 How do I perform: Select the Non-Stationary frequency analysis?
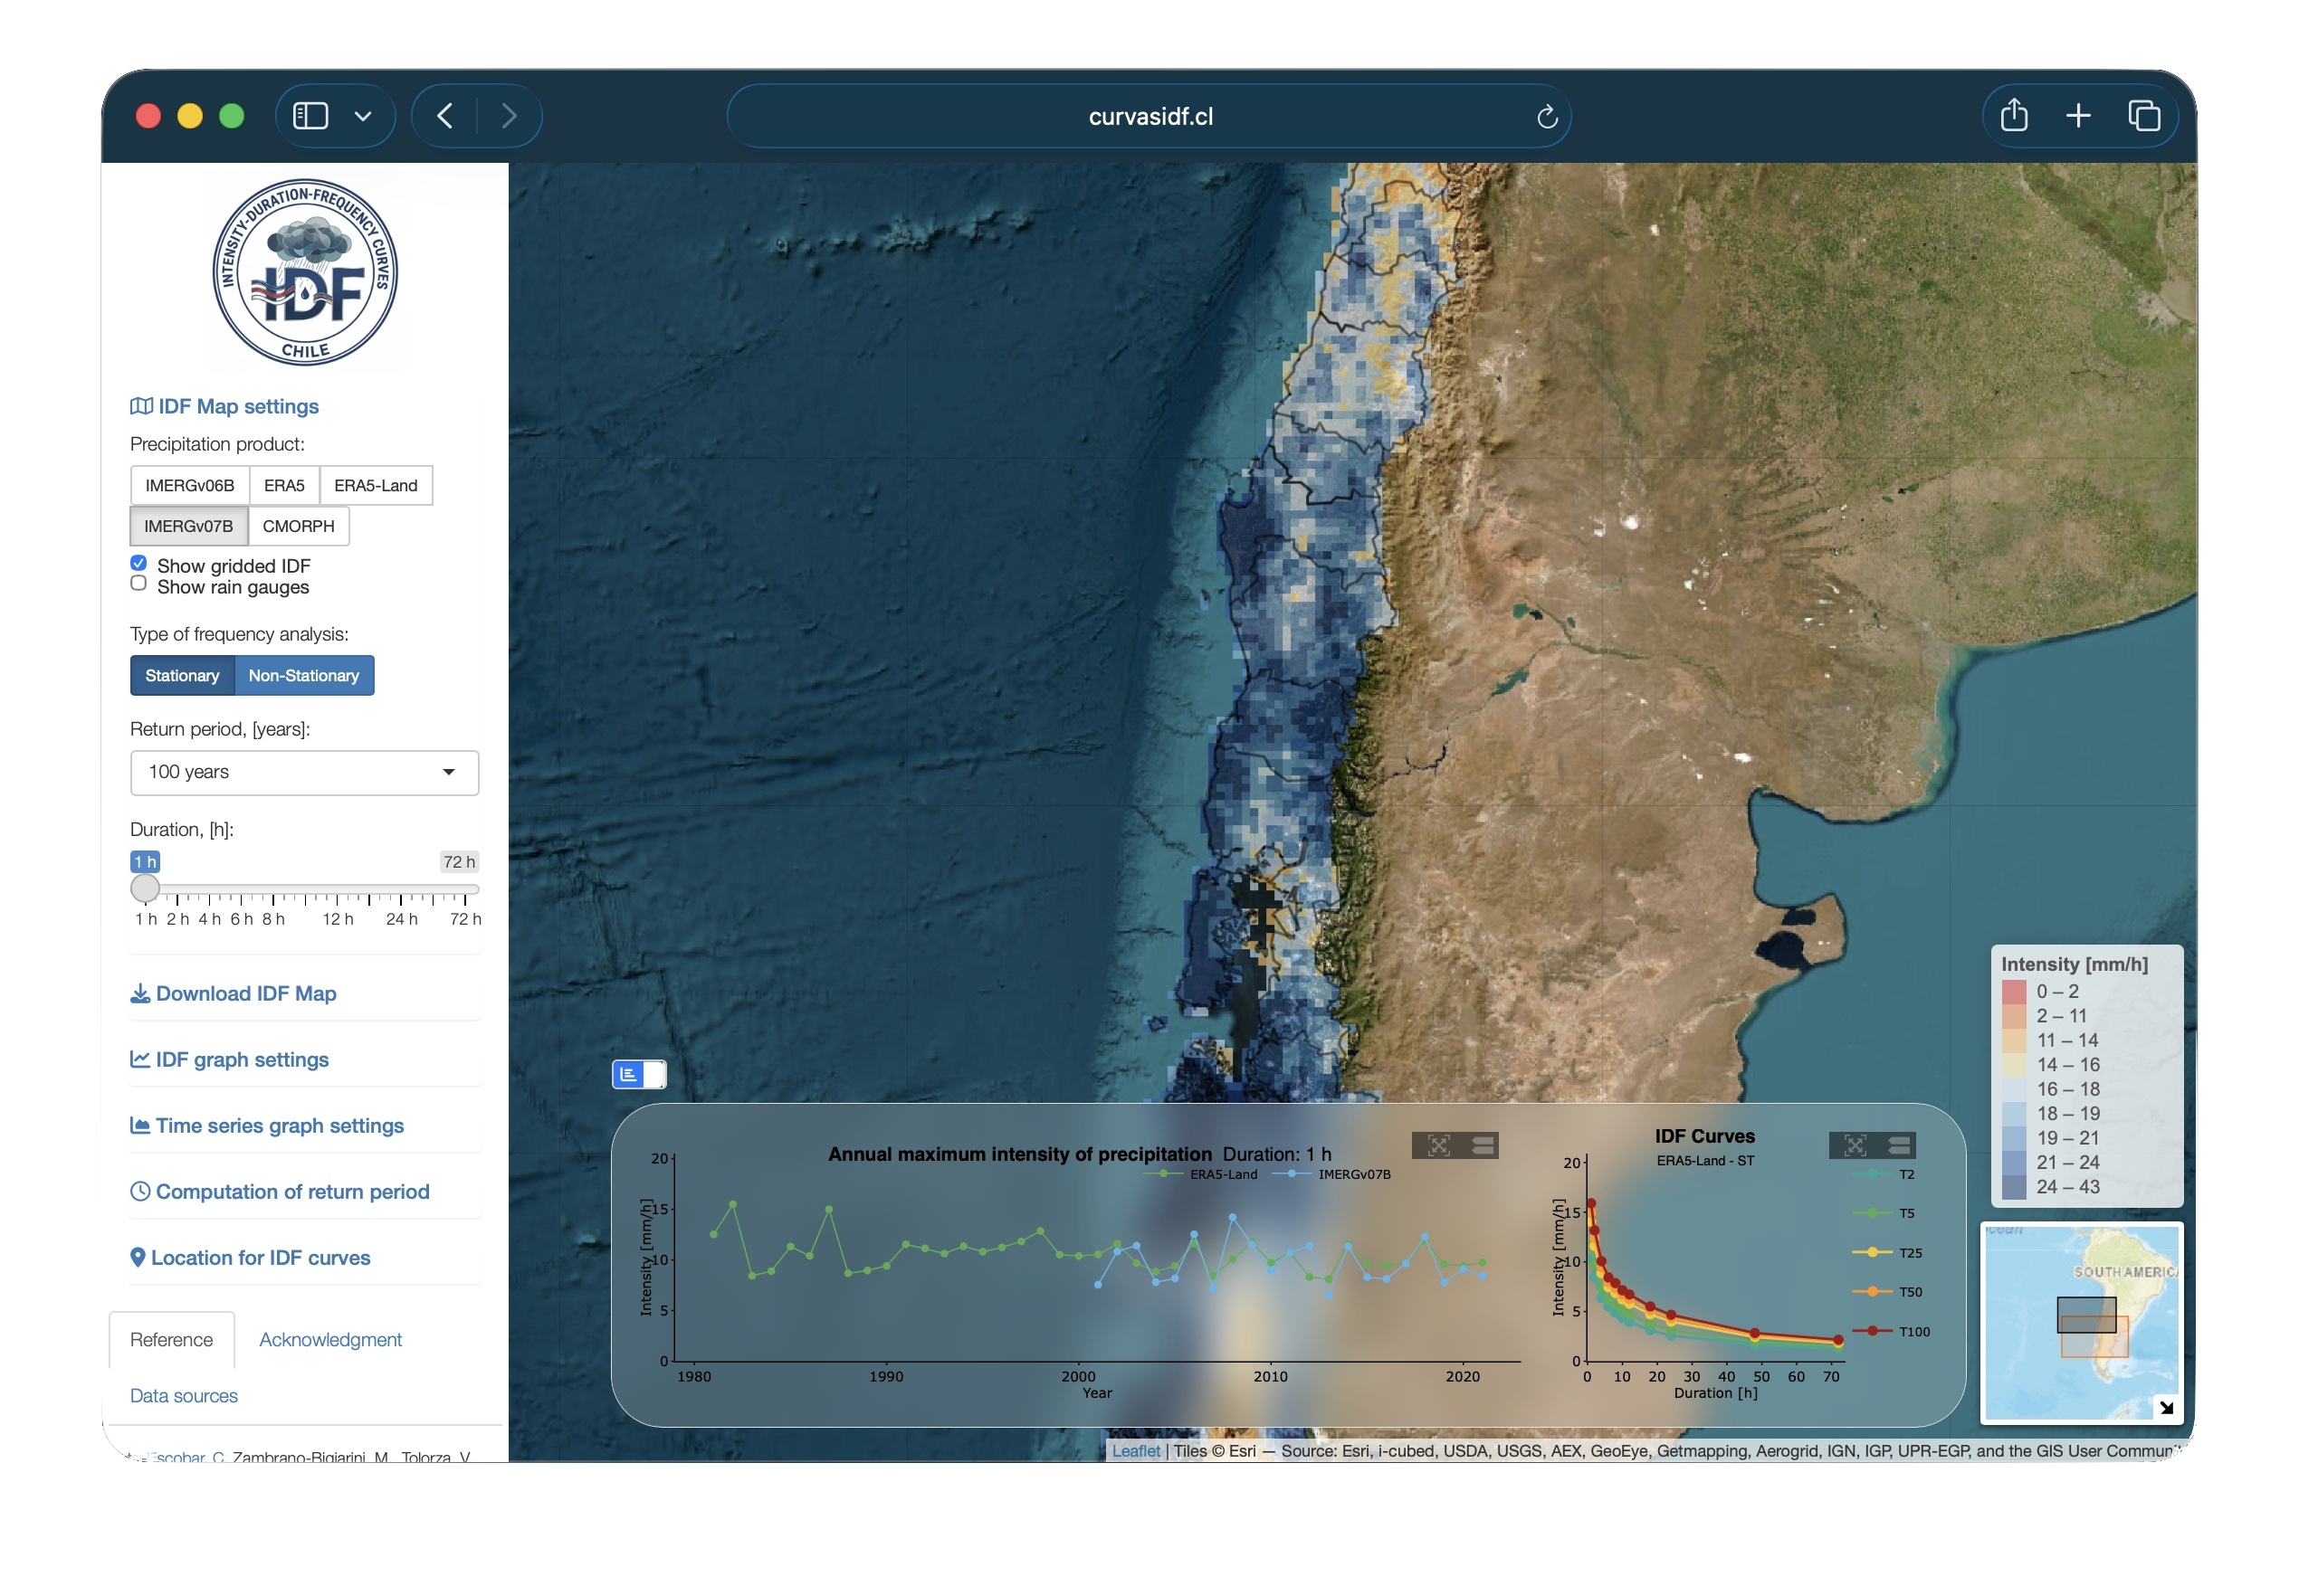coord(305,675)
